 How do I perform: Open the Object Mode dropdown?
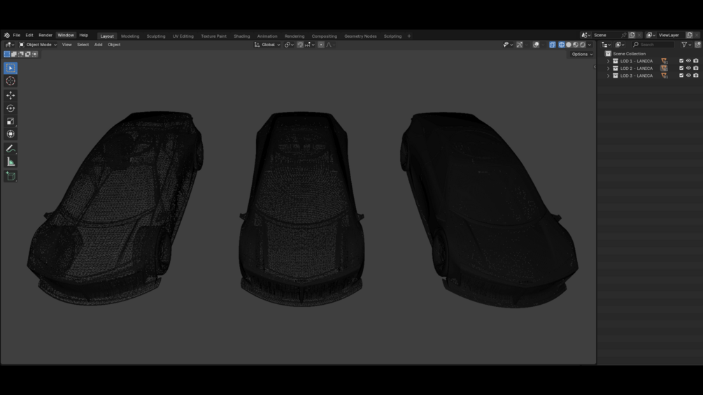click(38, 45)
